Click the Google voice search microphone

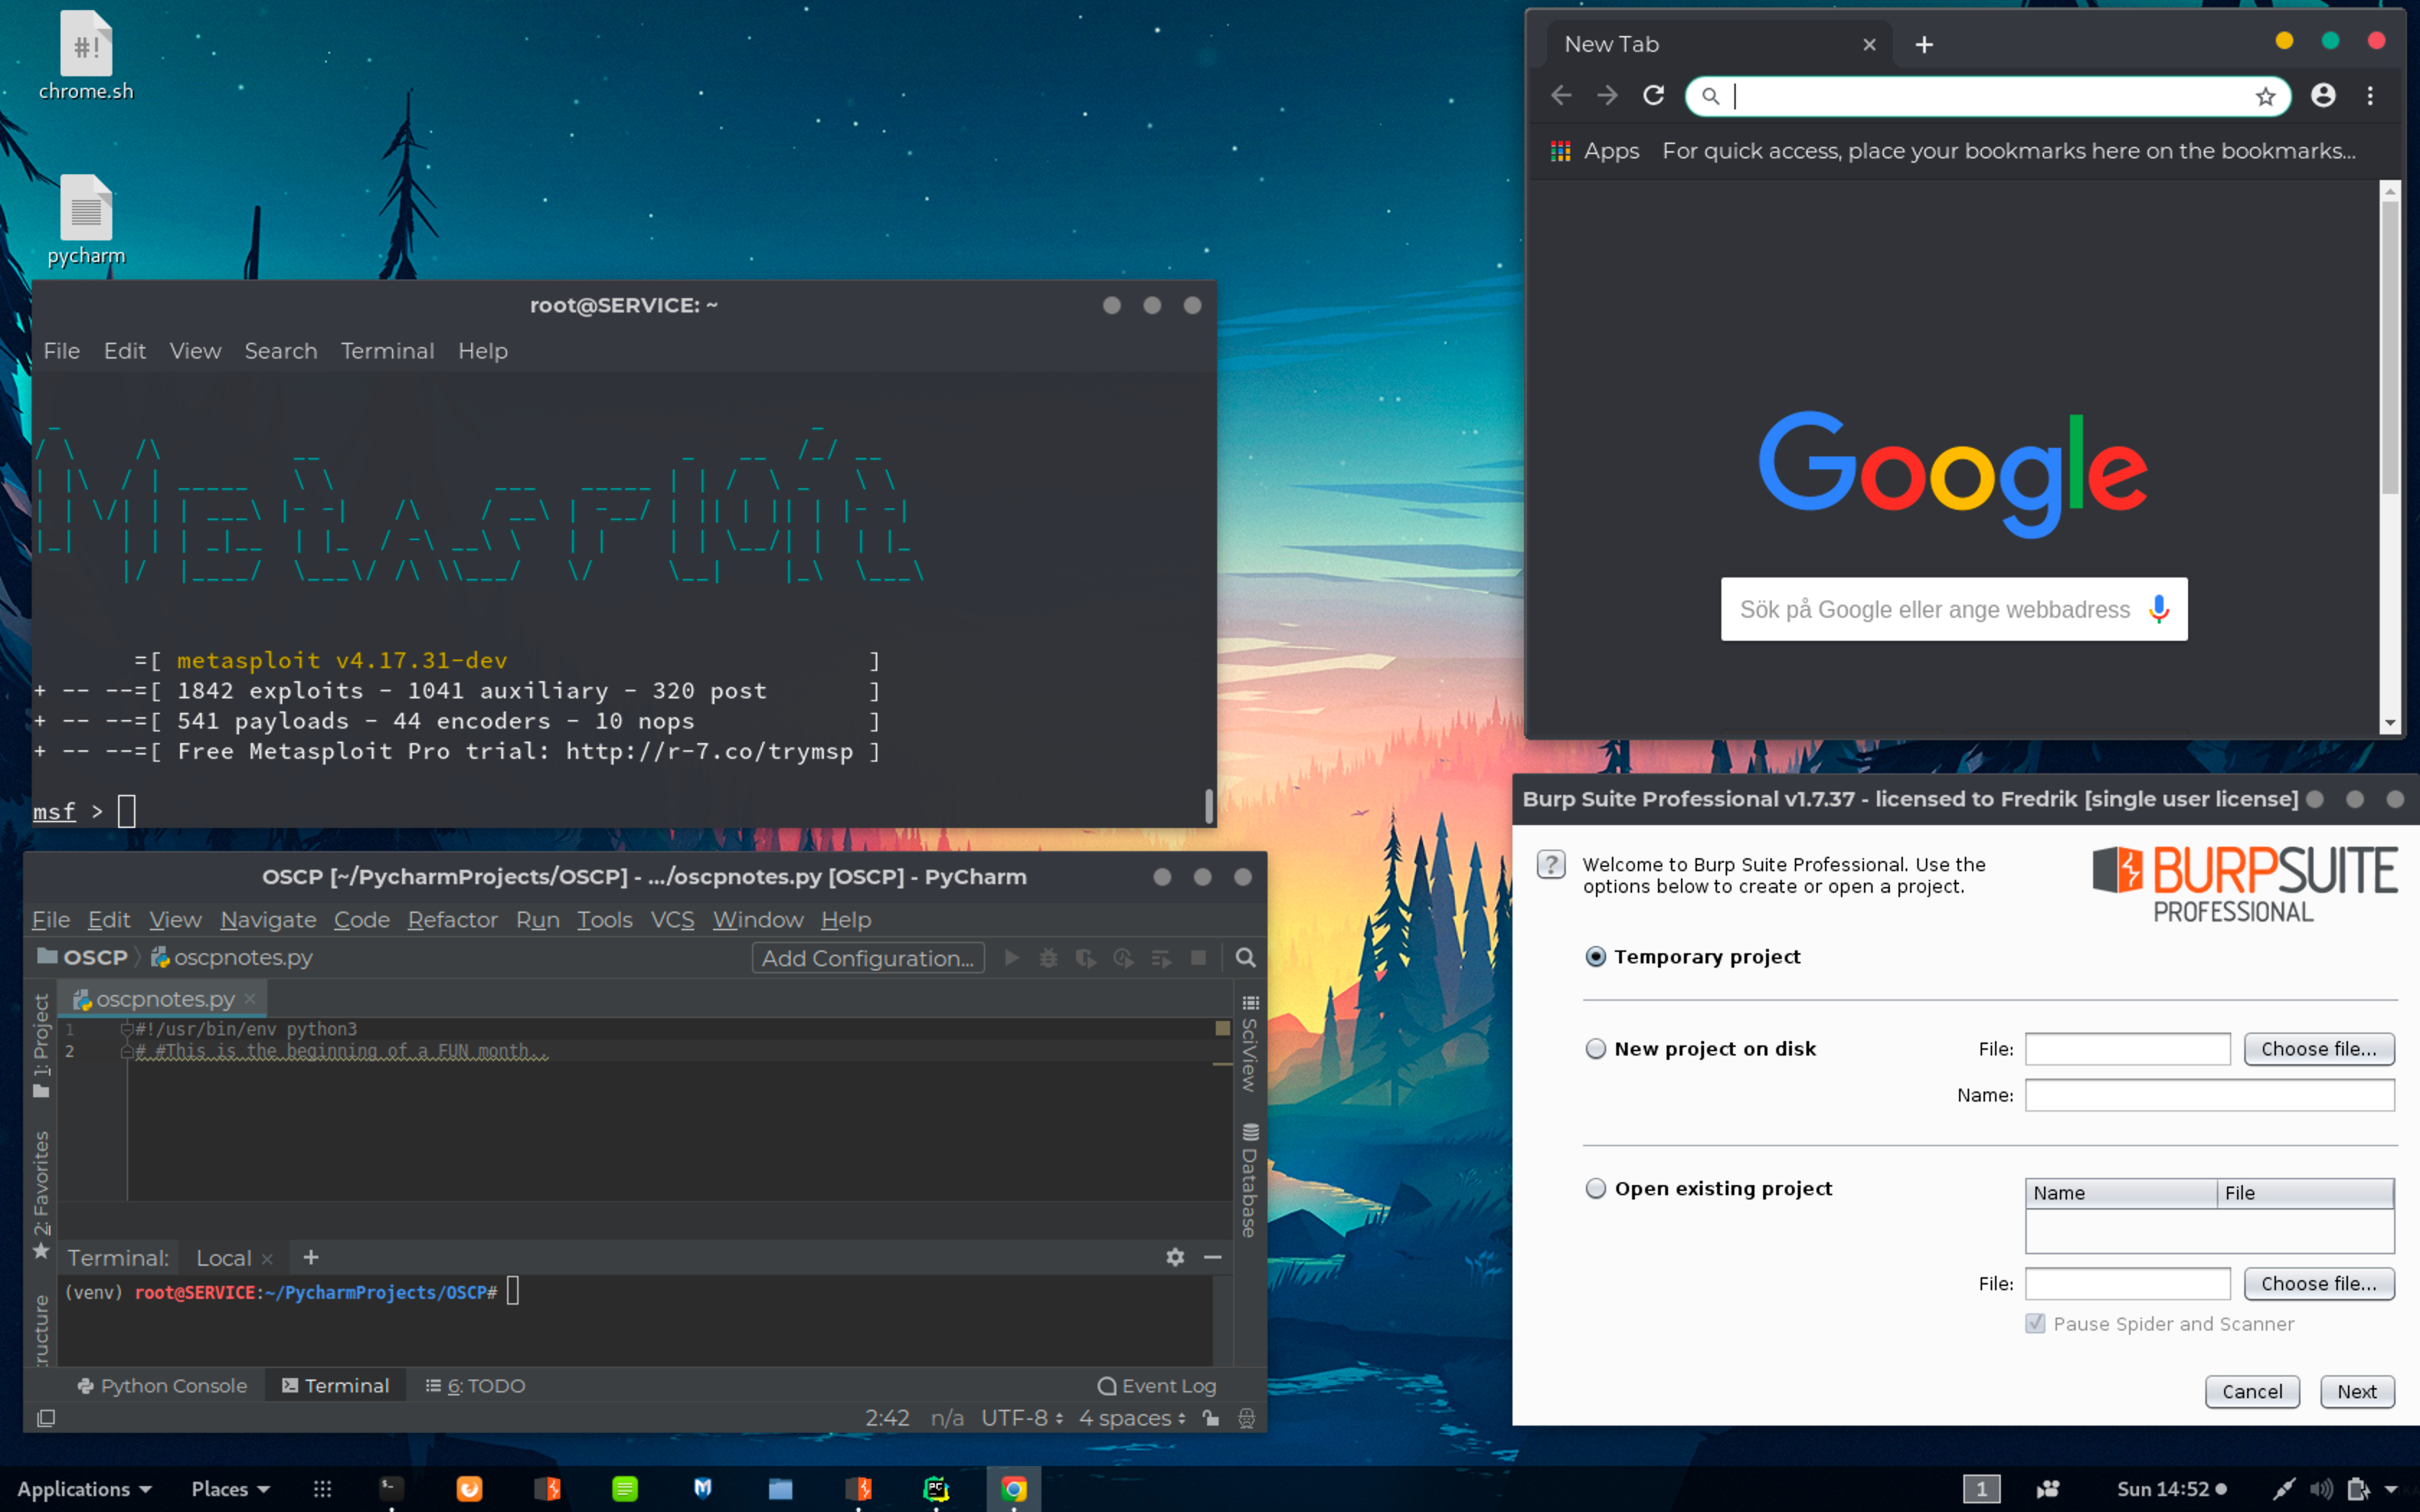point(2158,609)
